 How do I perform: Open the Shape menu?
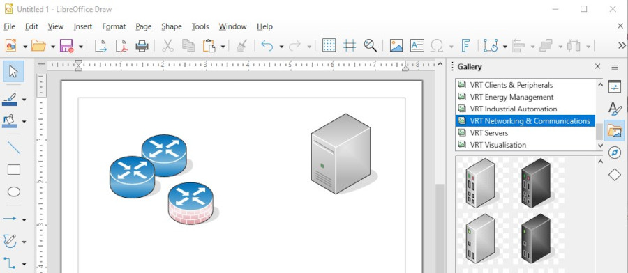(172, 26)
